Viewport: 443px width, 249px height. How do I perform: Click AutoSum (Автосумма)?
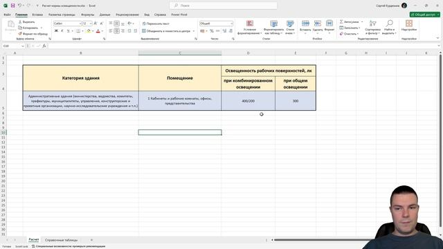click(349, 21)
